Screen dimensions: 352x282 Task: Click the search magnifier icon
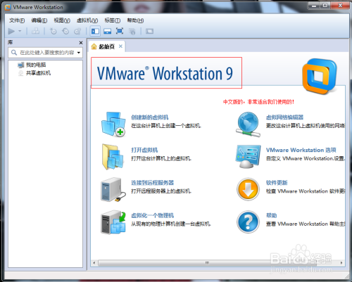[14, 52]
